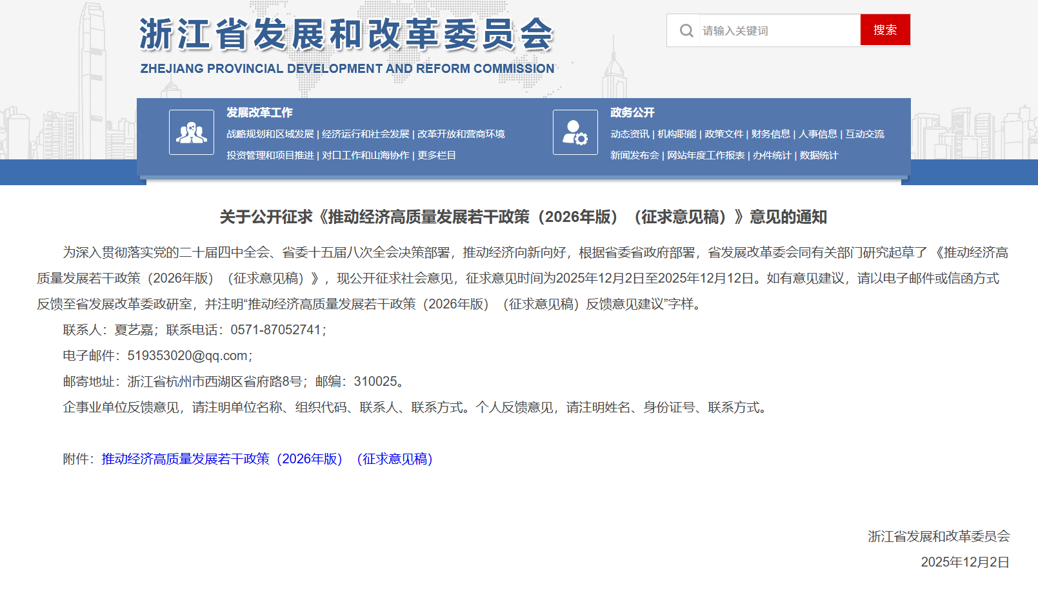This screenshot has width=1038, height=593.
Task: Open 投资管理和项目推进 section
Action: 270,156
